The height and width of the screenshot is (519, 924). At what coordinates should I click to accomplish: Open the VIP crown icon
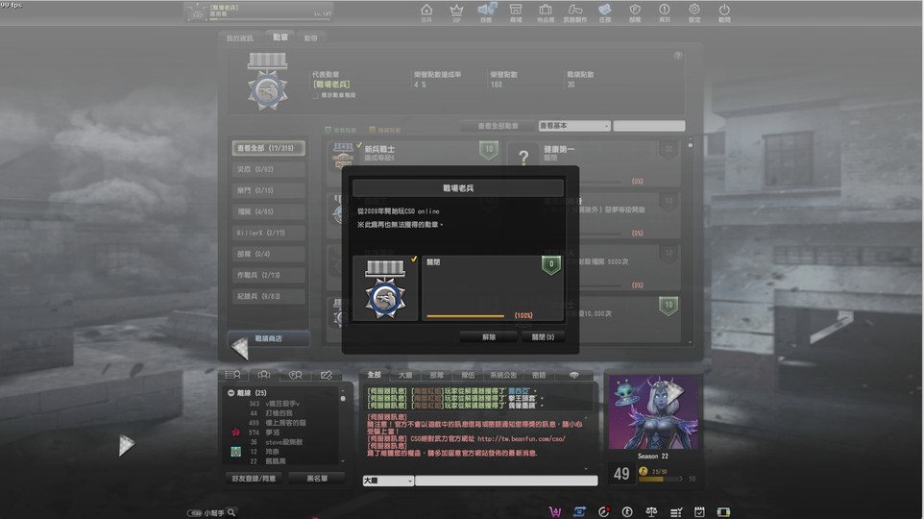pos(456,10)
